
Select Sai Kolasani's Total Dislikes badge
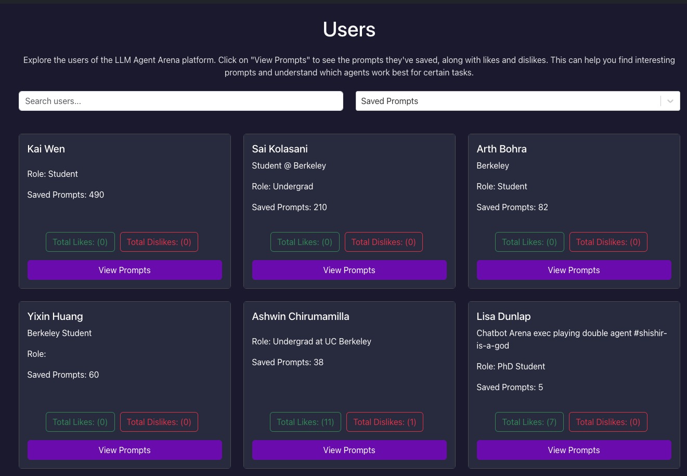point(383,242)
